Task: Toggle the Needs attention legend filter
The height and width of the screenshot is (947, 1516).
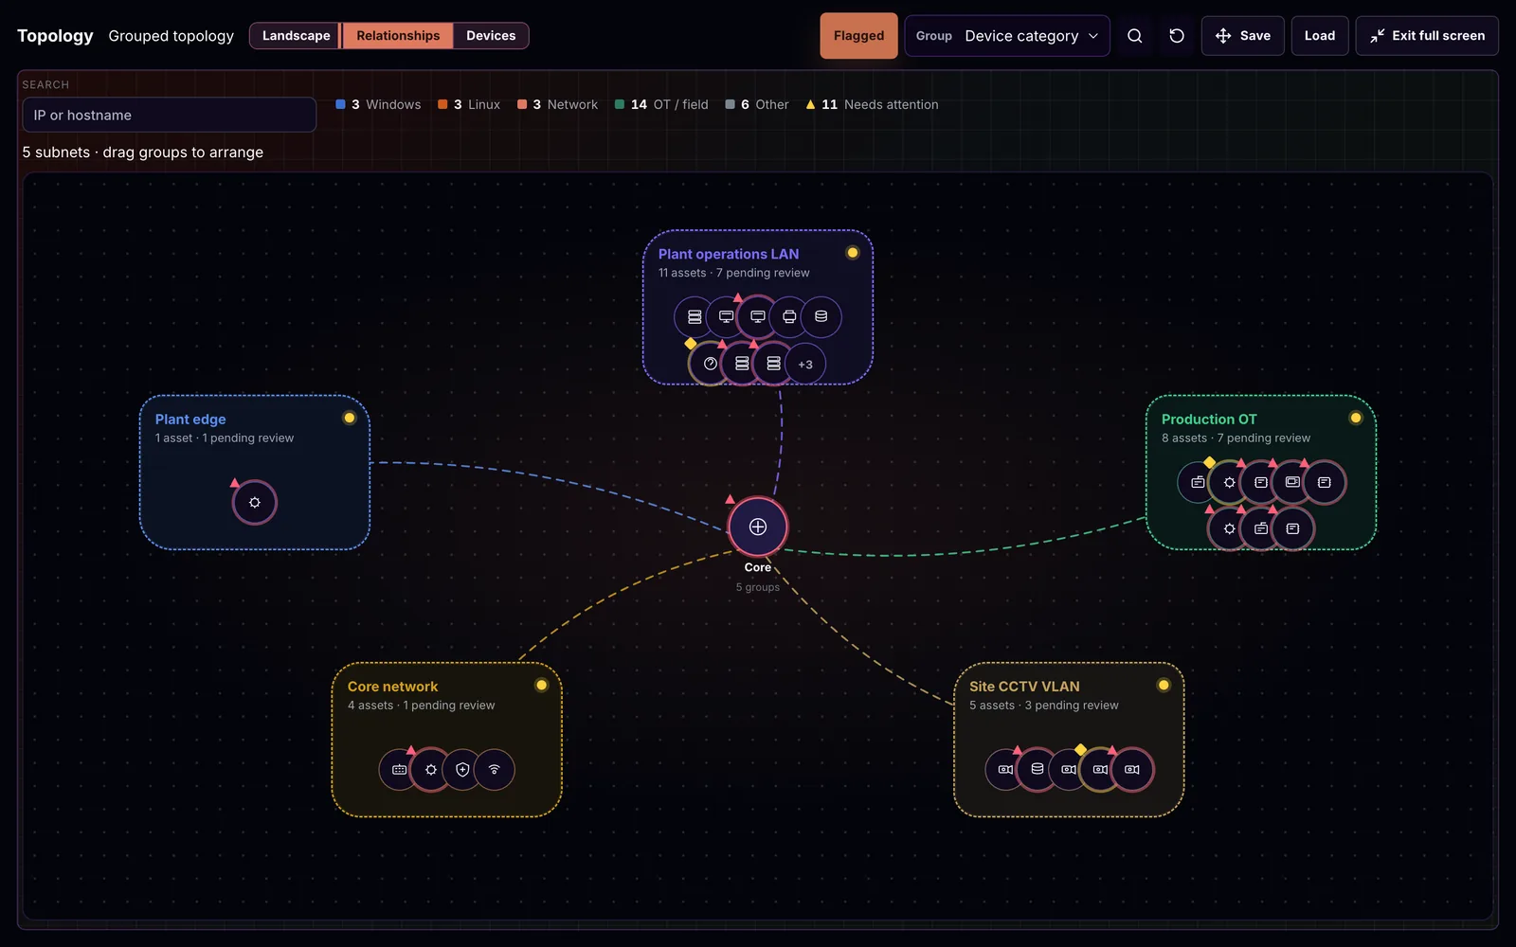Action: point(872,104)
